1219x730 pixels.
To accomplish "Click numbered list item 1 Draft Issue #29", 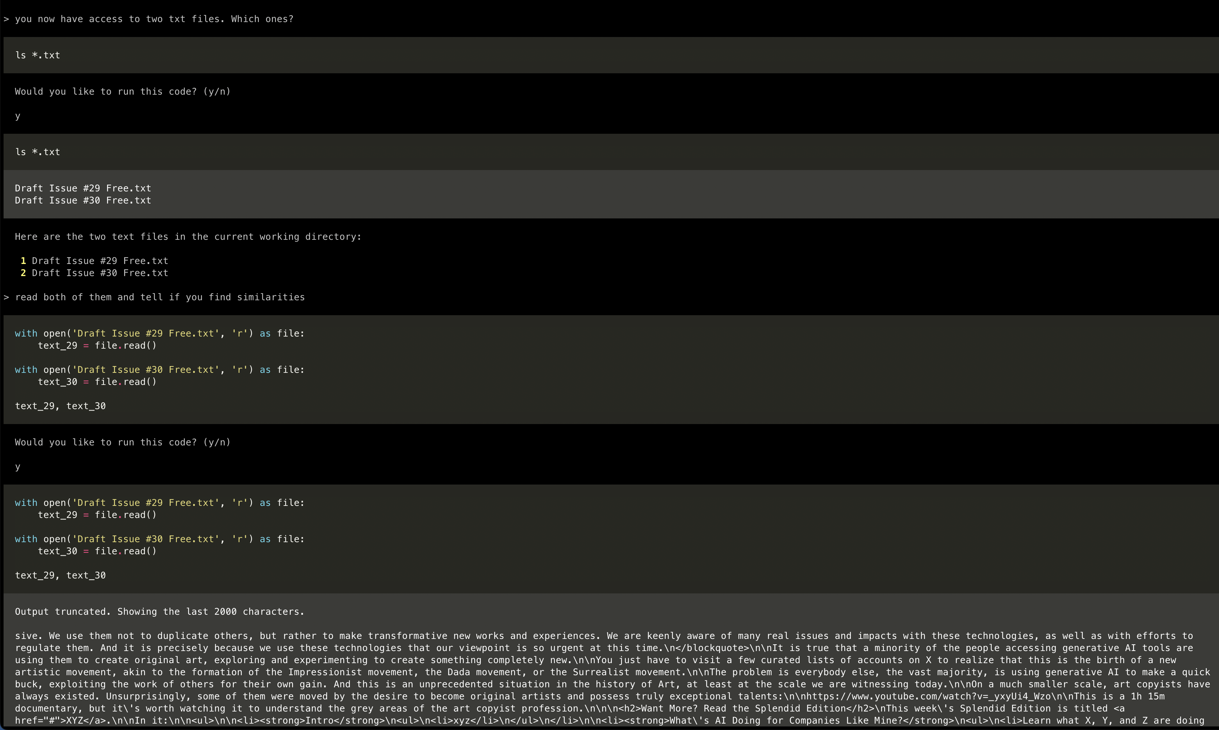I will [94, 261].
